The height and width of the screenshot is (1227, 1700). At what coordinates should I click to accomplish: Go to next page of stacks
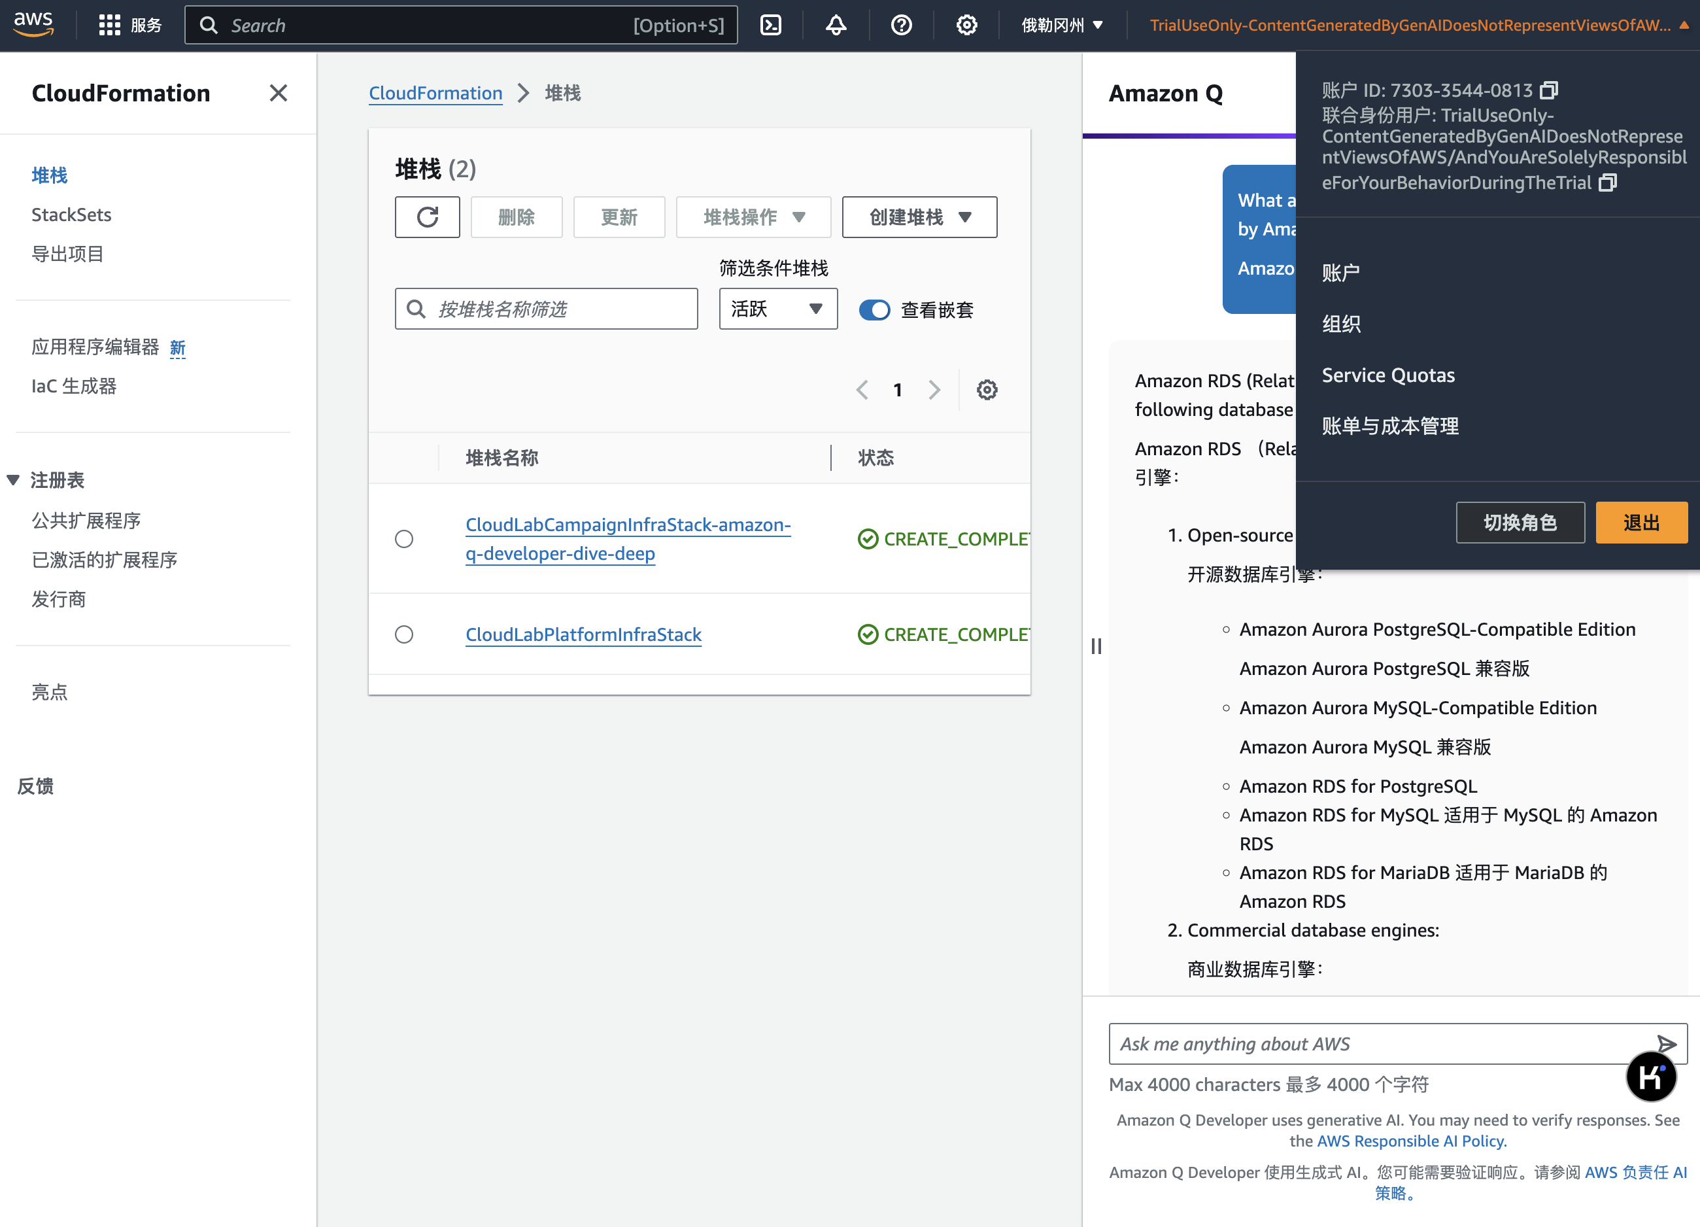pos(934,390)
